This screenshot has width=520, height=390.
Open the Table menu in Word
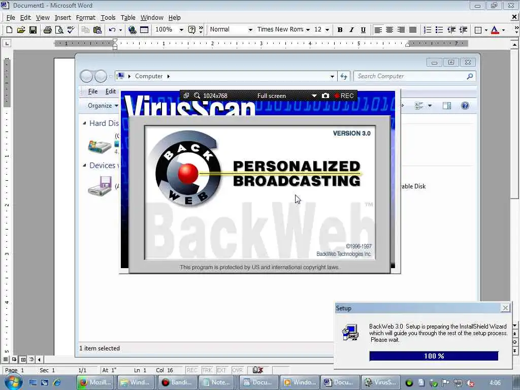pos(128,18)
